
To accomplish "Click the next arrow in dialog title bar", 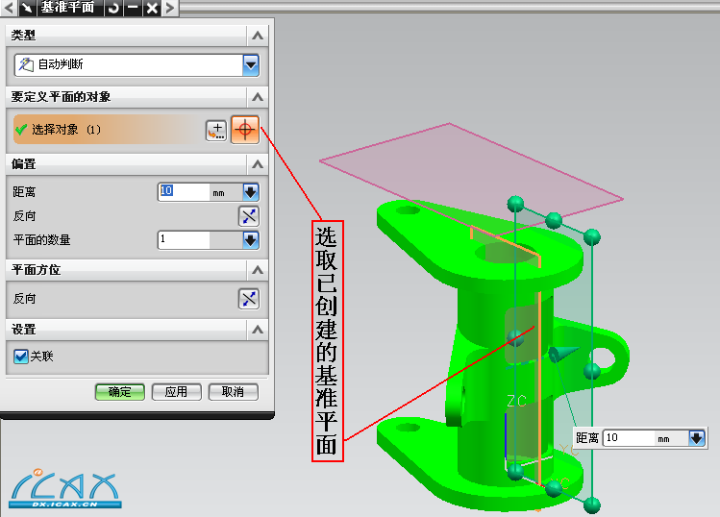I will (x=170, y=8).
